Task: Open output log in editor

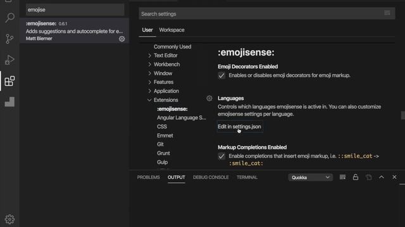Action: point(368,177)
